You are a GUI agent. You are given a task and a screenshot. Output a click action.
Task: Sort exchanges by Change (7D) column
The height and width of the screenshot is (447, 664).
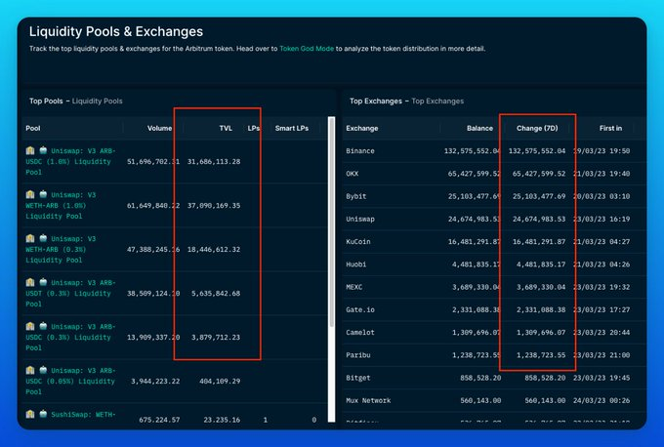point(536,128)
